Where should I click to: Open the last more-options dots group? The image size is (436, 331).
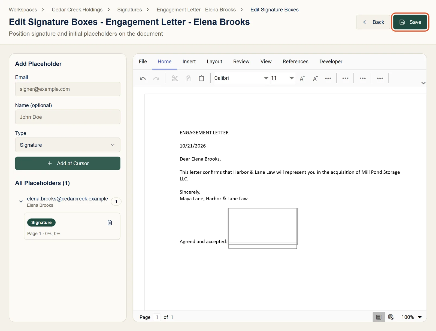(380, 78)
